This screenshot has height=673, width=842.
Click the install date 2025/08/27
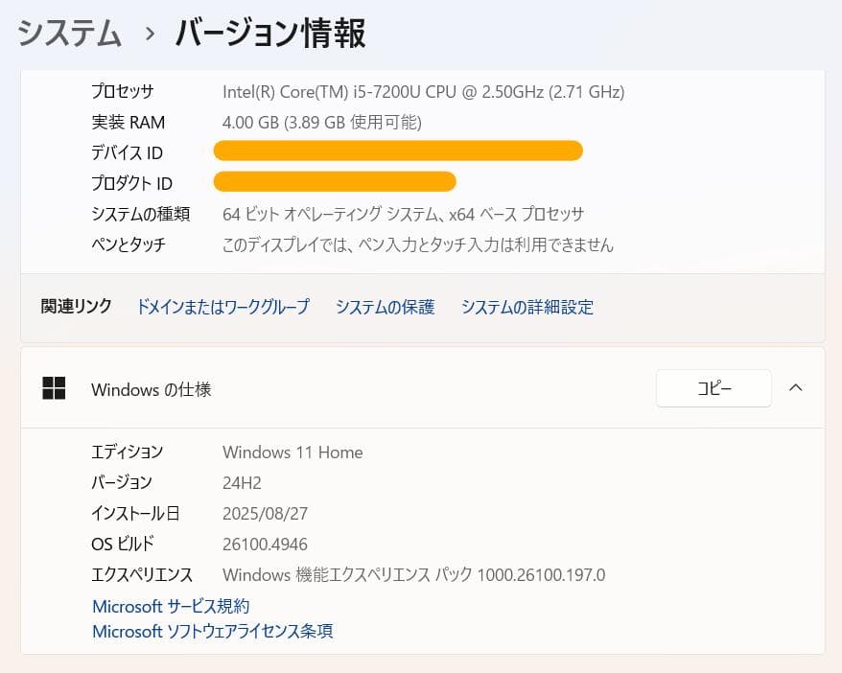[266, 513]
